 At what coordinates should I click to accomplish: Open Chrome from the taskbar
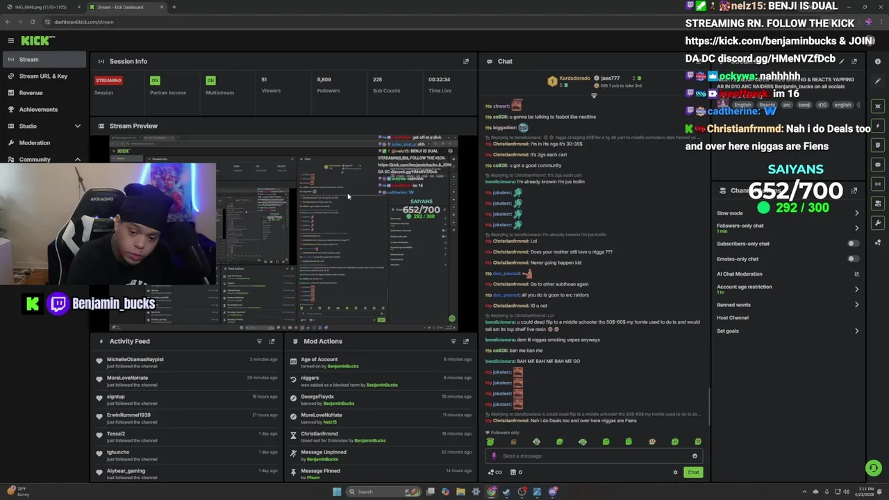pyautogui.click(x=491, y=492)
